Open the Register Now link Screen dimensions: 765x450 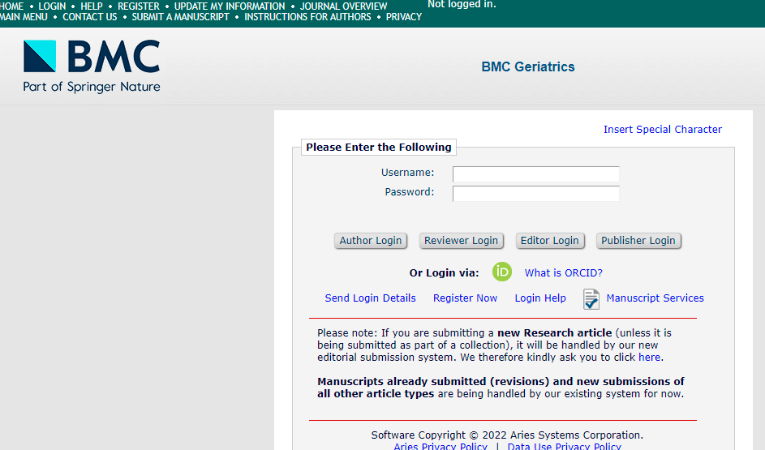465,298
